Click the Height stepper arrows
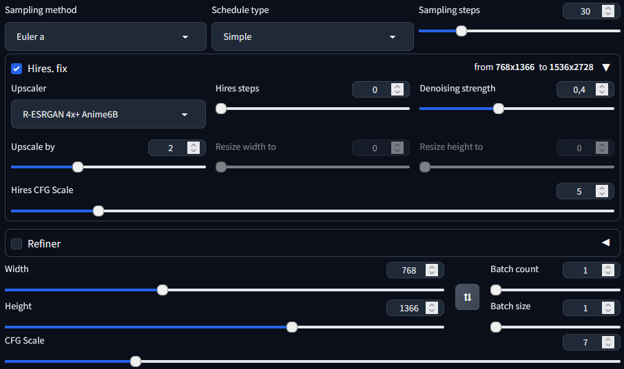This screenshot has height=369, width=624. coord(432,308)
